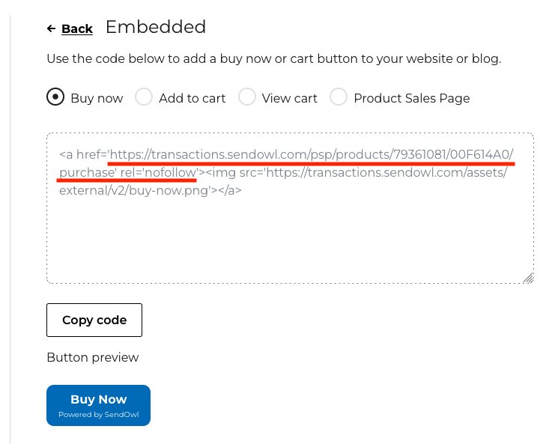The image size is (555, 444).
Task: Select the Add to cart radio button
Action: coord(144,97)
